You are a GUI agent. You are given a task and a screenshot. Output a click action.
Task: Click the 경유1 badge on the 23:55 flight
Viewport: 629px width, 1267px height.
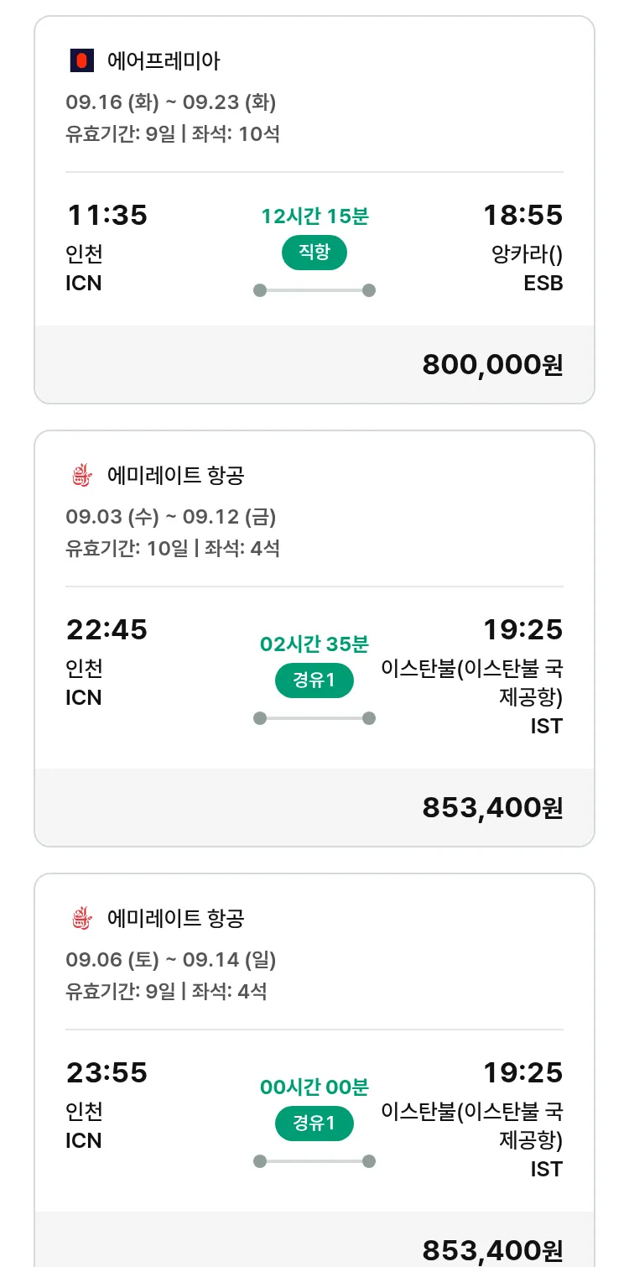pyautogui.click(x=314, y=1124)
